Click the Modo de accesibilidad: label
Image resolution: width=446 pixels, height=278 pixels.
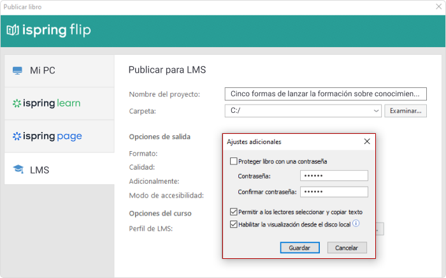tap(166, 196)
